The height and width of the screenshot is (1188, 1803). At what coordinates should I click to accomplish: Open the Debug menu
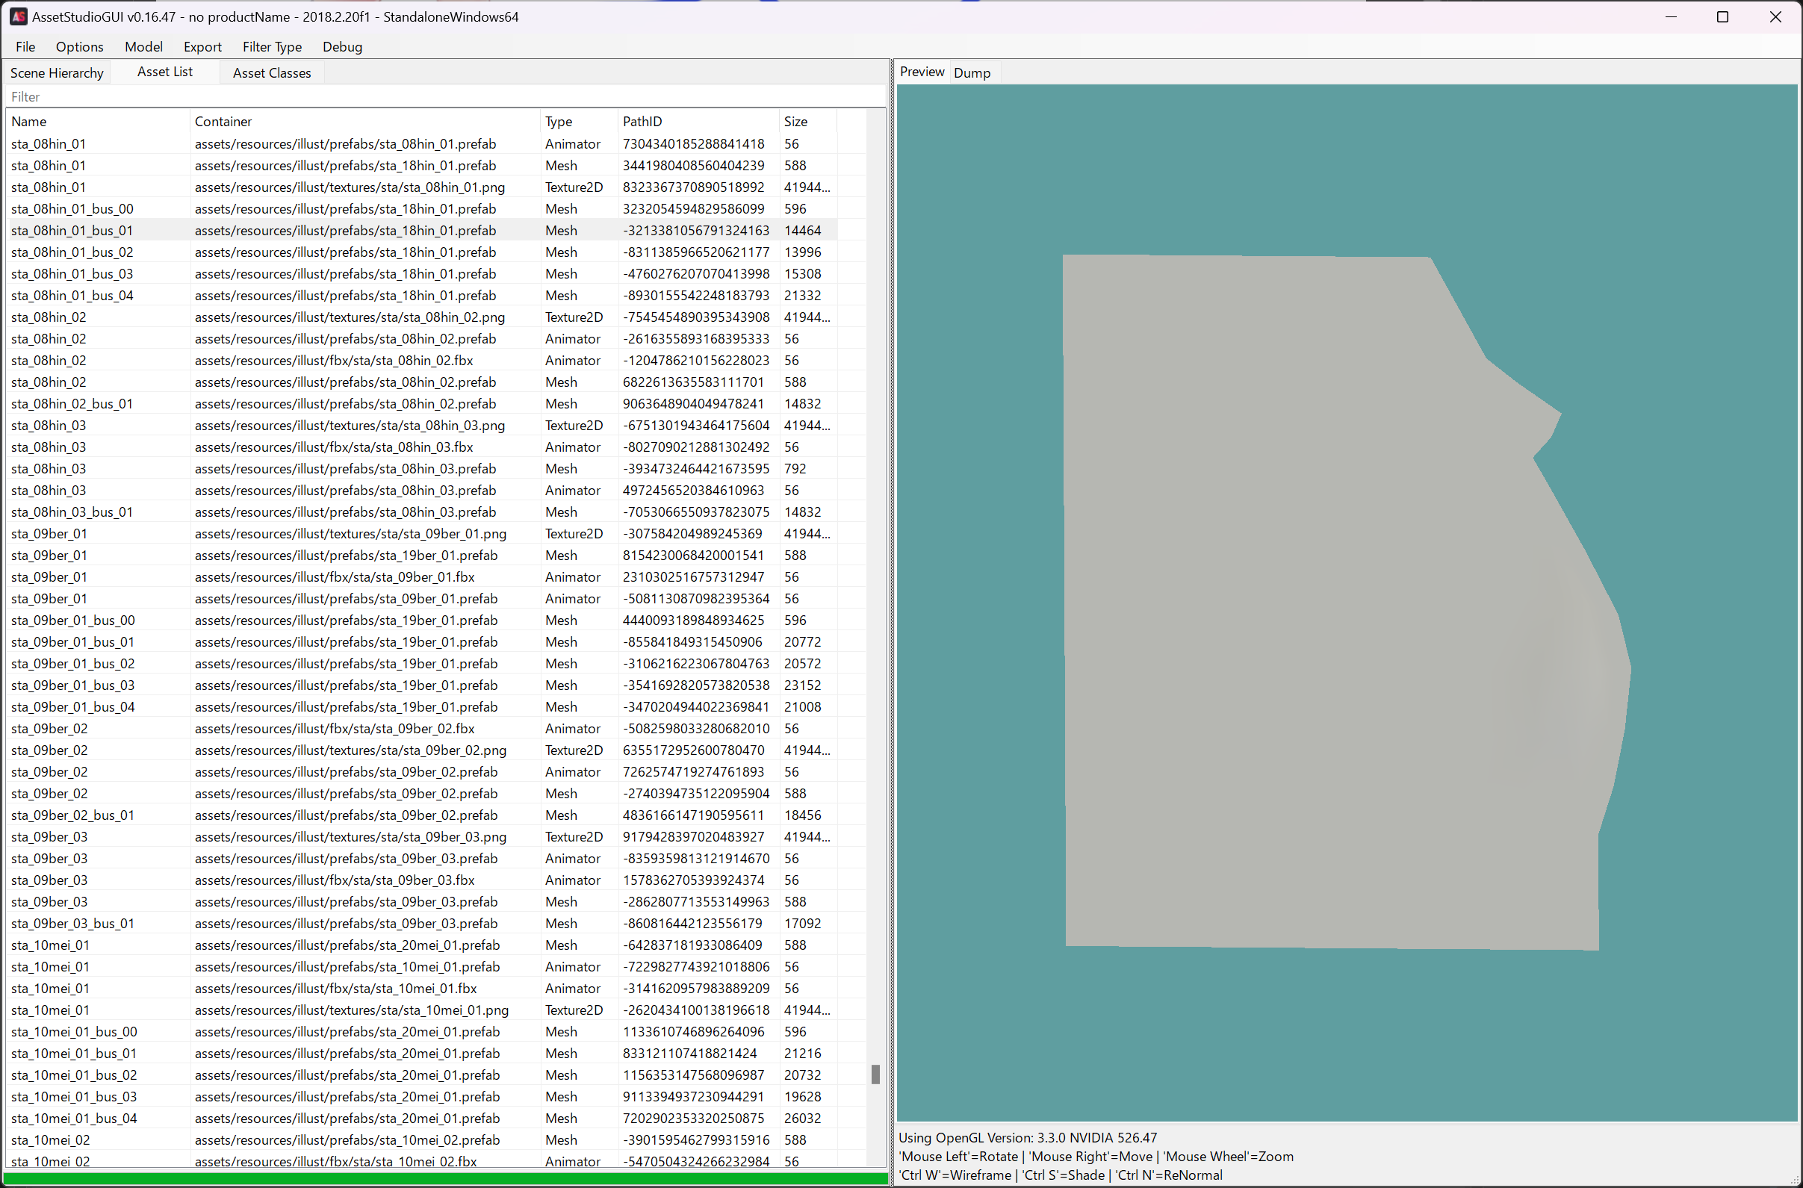point(342,47)
